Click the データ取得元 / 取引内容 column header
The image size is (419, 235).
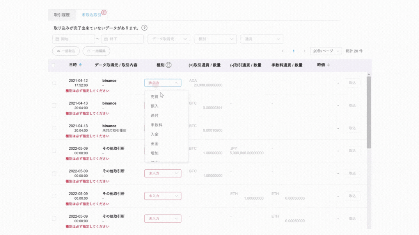(116, 65)
